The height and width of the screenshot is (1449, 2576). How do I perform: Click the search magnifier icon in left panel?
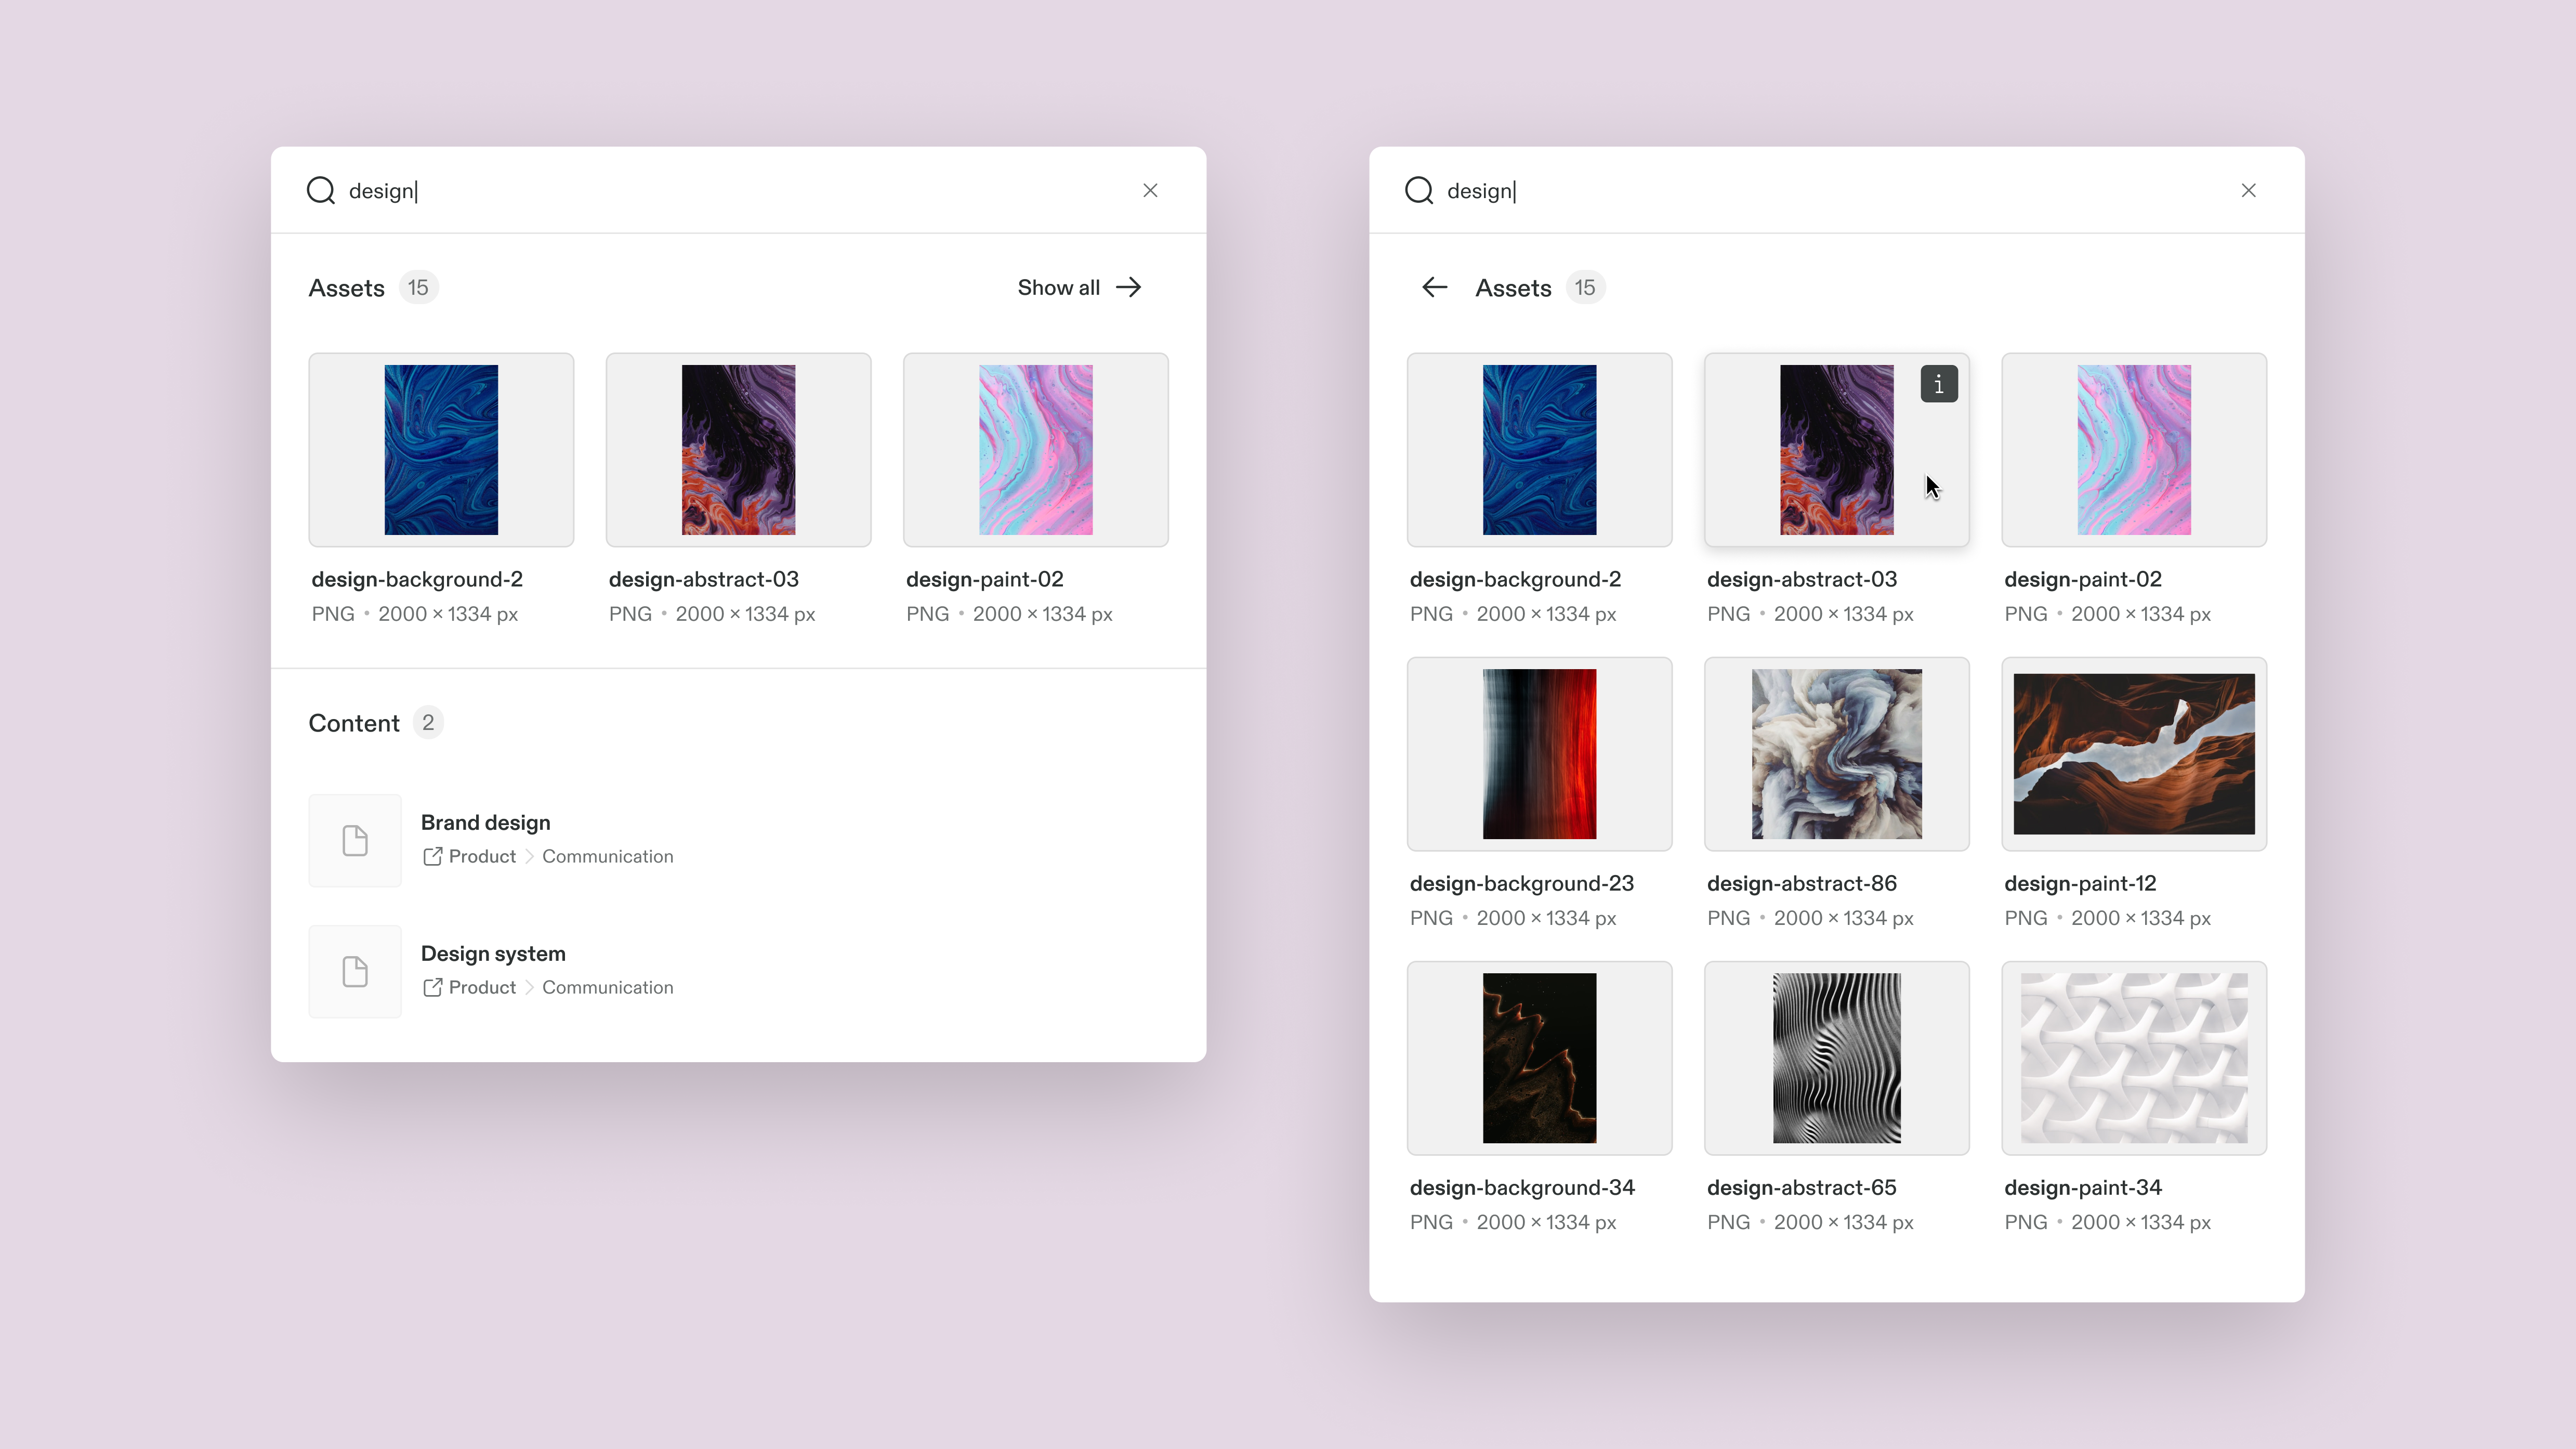tap(320, 190)
